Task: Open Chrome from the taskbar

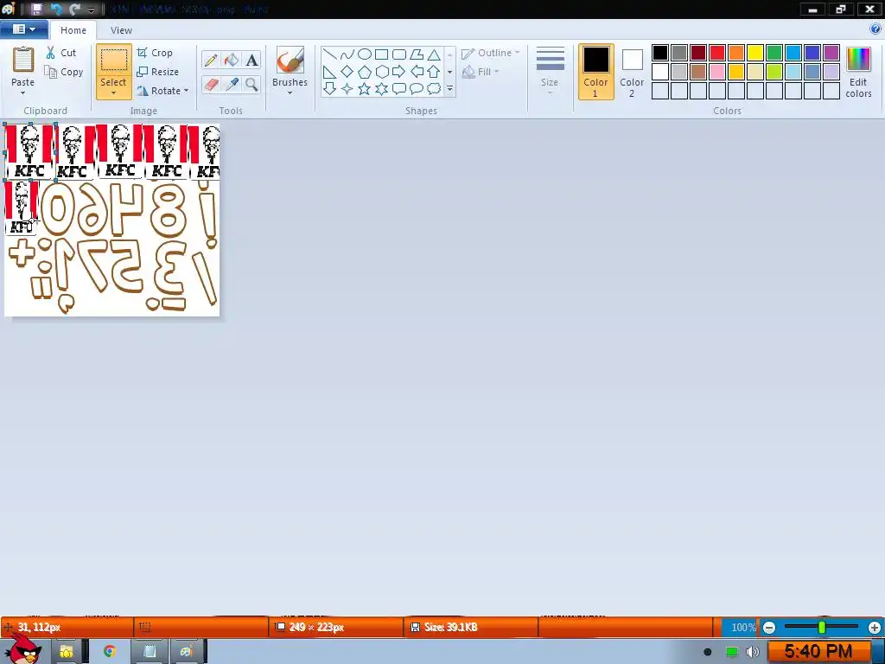Action: [110, 651]
